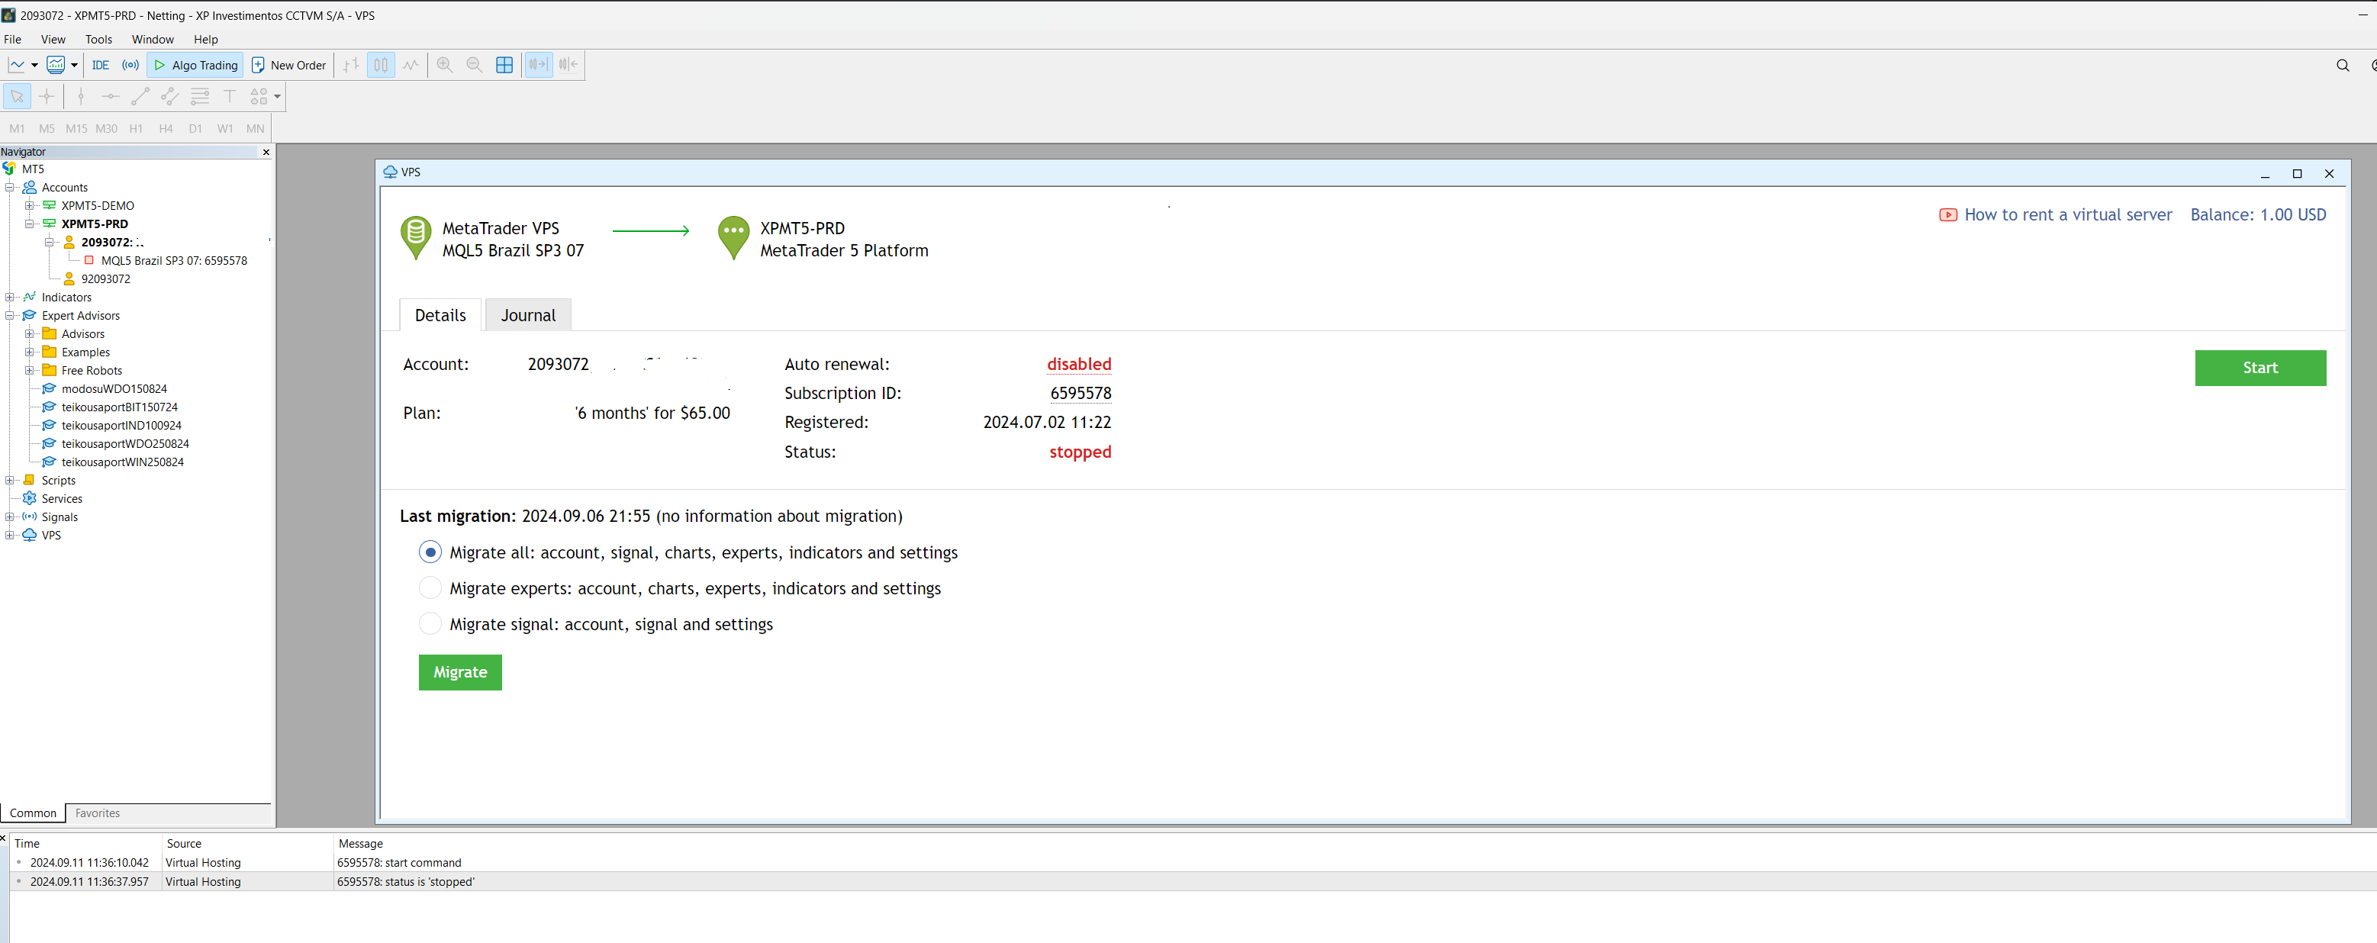The image size is (2377, 943).
Task: Open the shapes objects tool
Action: (259, 96)
